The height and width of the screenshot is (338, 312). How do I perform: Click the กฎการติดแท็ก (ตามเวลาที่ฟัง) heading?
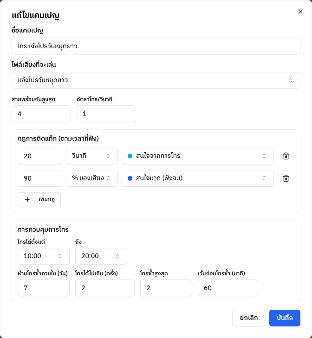click(58, 138)
